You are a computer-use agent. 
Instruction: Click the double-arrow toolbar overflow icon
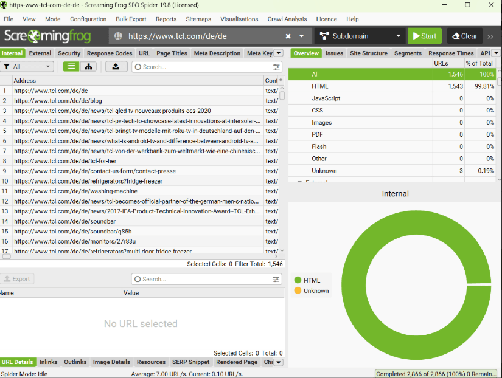pos(491,36)
